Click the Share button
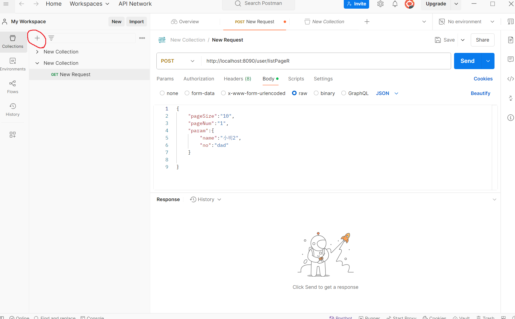Image resolution: width=515 pixels, height=319 pixels. (482, 40)
